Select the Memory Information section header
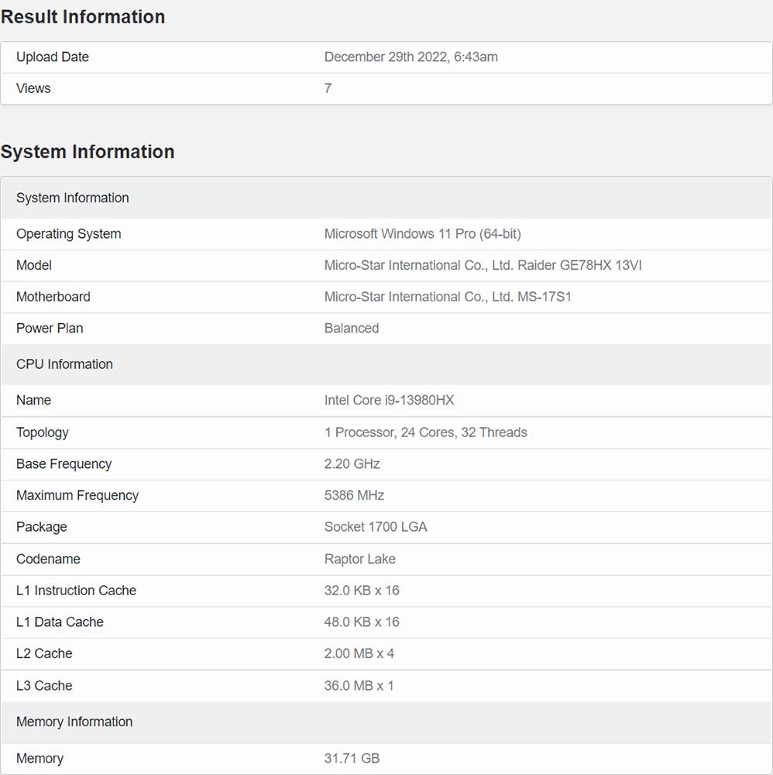The width and height of the screenshot is (773, 775). click(74, 722)
